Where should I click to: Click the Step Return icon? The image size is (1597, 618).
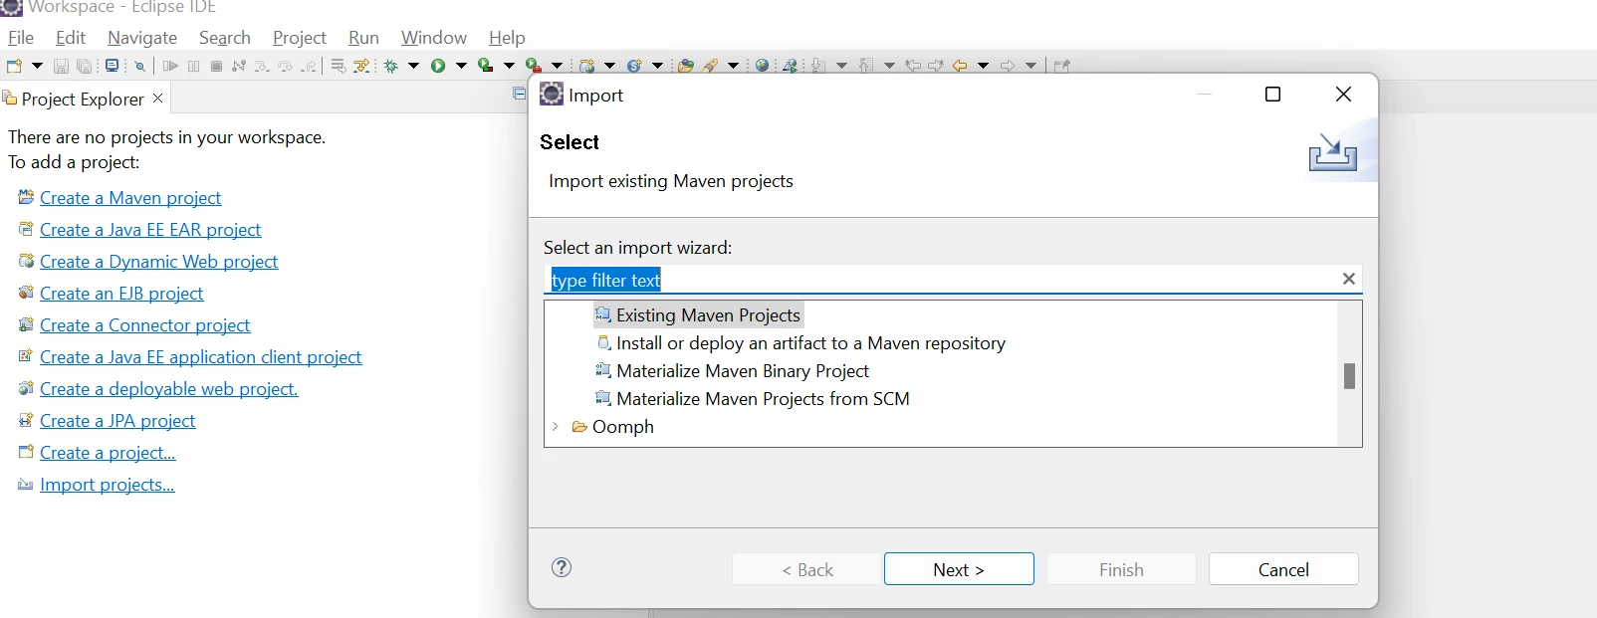tap(310, 66)
